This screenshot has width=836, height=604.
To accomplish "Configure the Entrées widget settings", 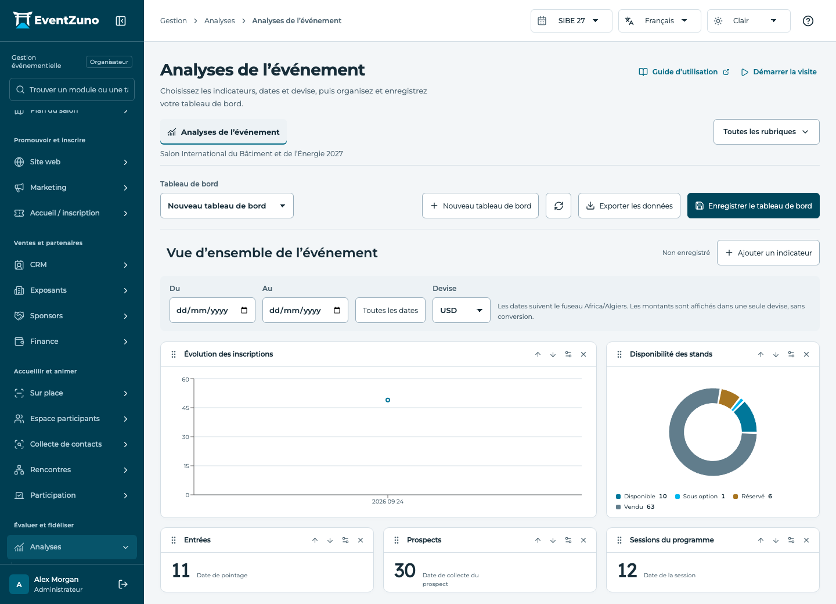I will (x=345, y=540).
